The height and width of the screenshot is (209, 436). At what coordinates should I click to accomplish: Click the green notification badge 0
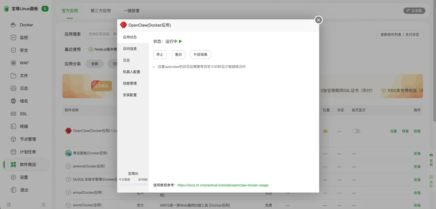pos(45,8)
